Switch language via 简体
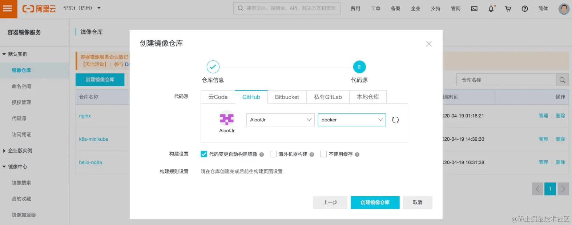The image size is (572, 225). (x=543, y=8)
